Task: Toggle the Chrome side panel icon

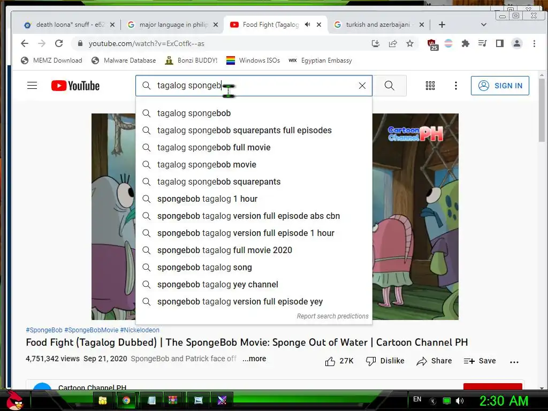Action: [x=500, y=43]
